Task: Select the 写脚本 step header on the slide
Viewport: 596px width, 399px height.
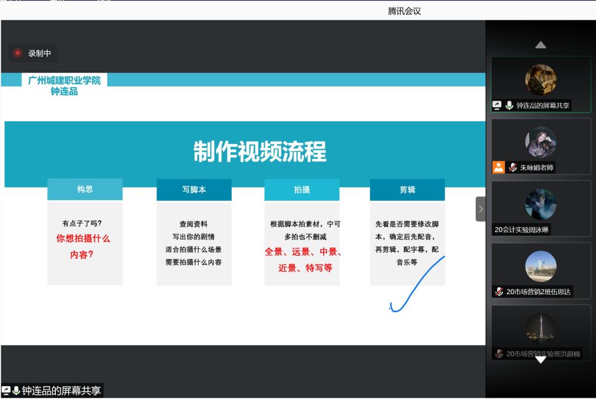Action: (194, 190)
